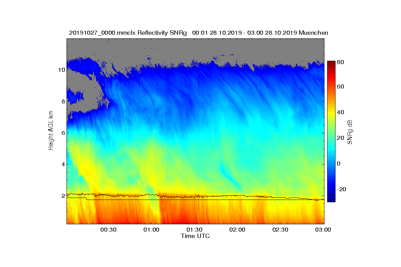Click the '02:30' time tick label

pos(280,230)
